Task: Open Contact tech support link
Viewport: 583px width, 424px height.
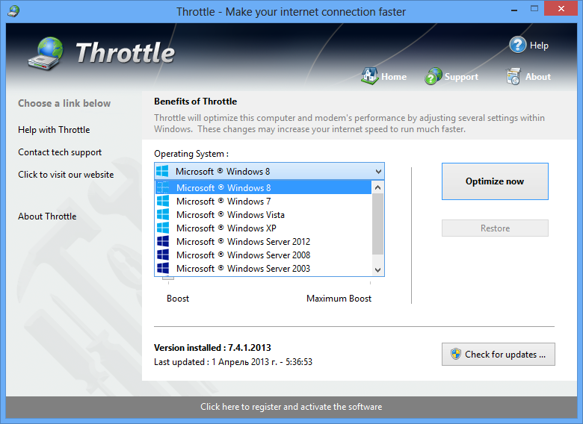Action: (x=60, y=152)
